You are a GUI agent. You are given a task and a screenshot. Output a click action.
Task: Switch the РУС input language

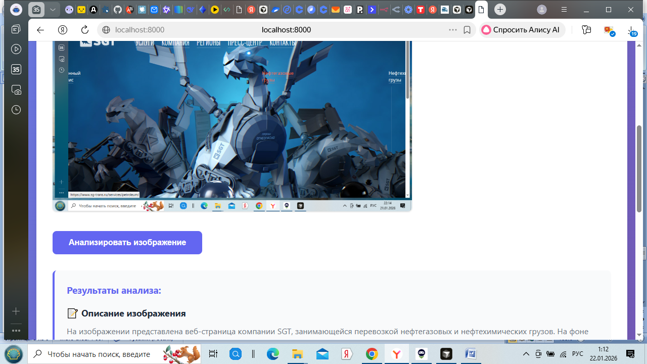578,354
